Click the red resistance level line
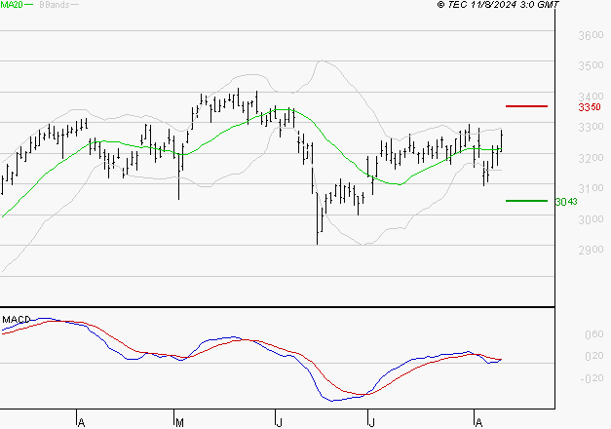The height and width of the screenshot is (429, 611). (526, 106)
